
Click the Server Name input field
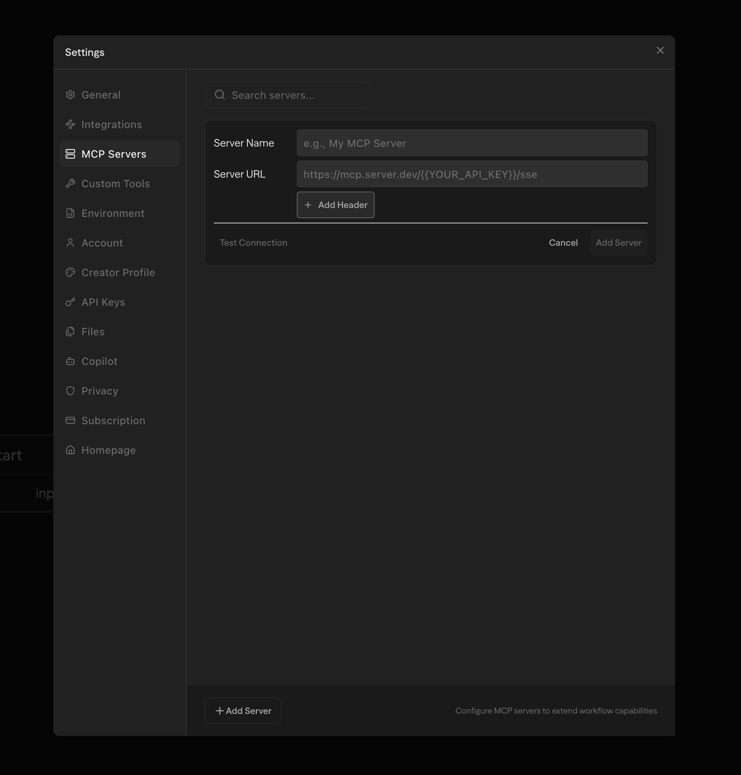tap(472, 143)
